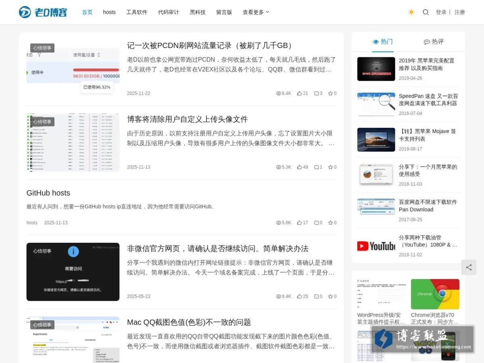Open 代码审计 navigation item
484x363 pixels.
169,12
